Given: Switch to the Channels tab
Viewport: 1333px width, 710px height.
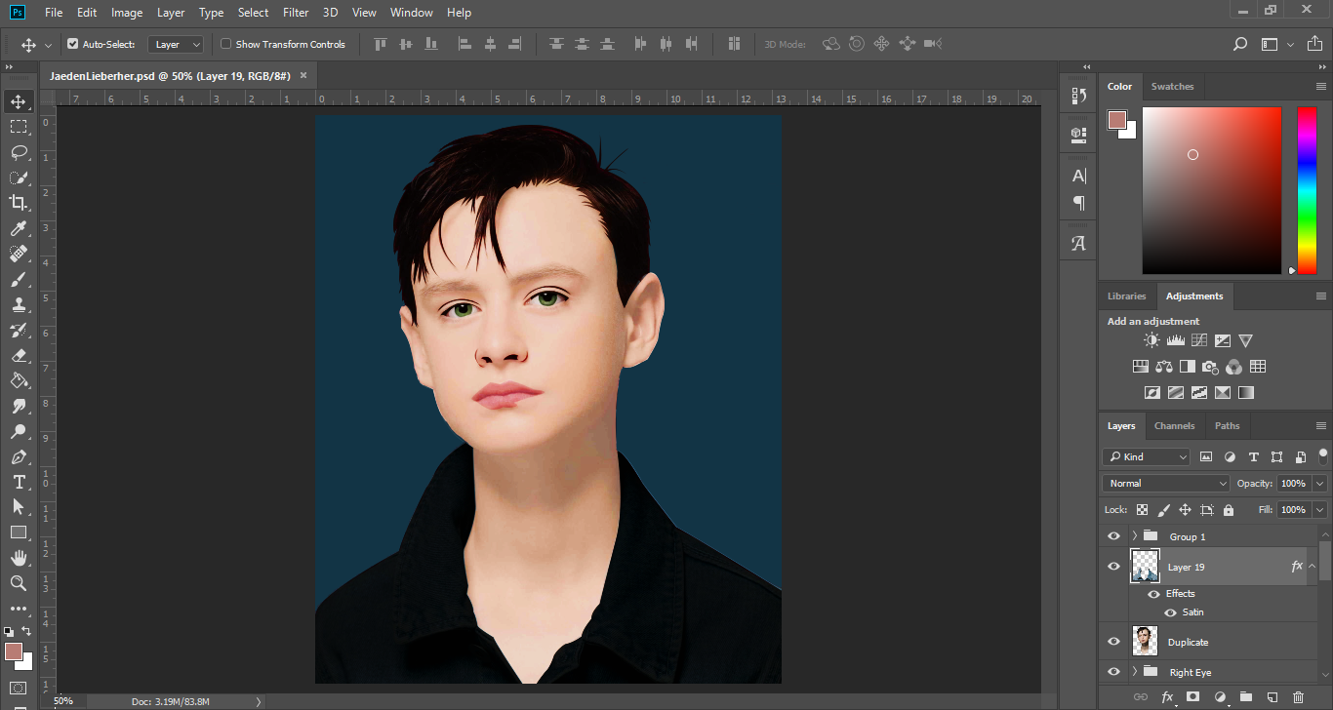Looking at the screenshot, I should coord(1174,425).
